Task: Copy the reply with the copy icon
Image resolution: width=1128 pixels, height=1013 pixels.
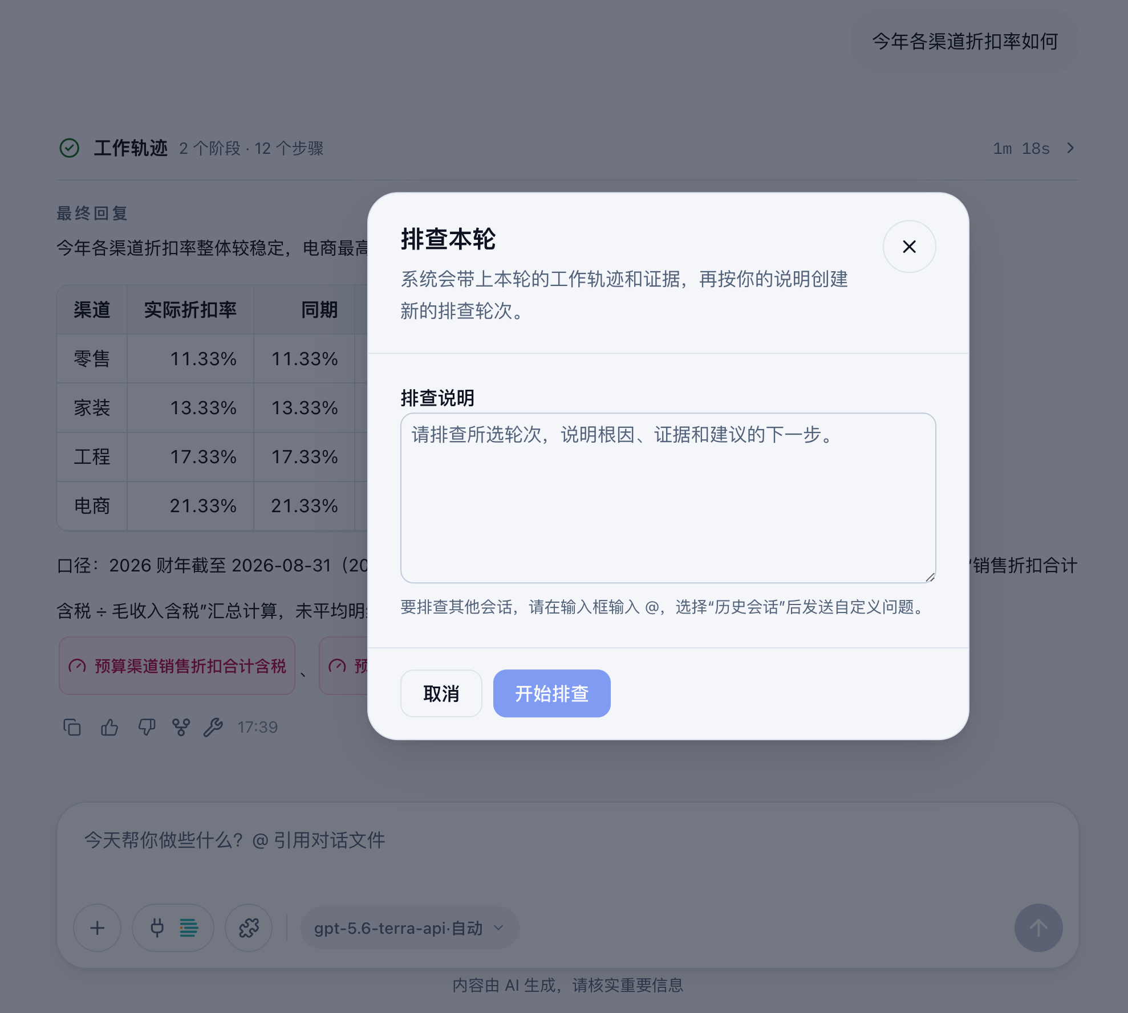Action: (72, 728)
